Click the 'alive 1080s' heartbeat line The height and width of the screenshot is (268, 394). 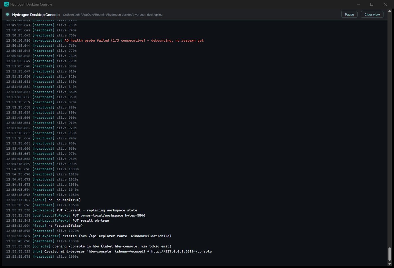(42, 241)
